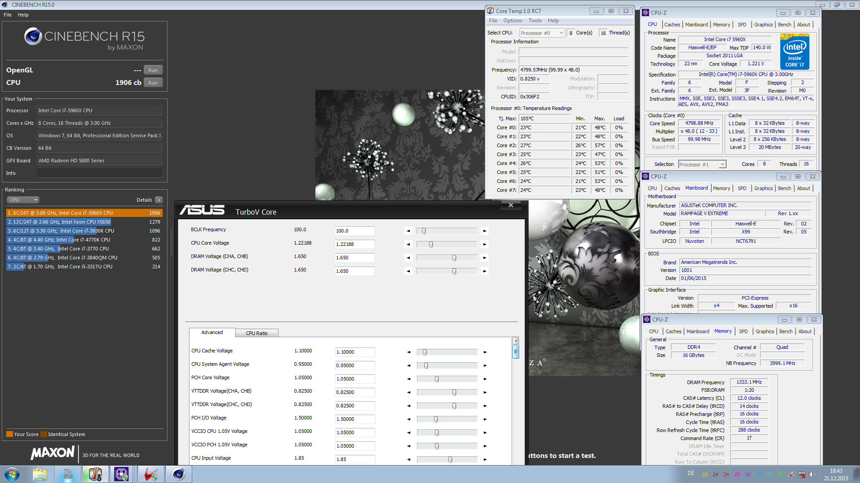Open Select CPU dropdown in Core Temp
This screenshot has height=483, width=860.
pos(542,33)
